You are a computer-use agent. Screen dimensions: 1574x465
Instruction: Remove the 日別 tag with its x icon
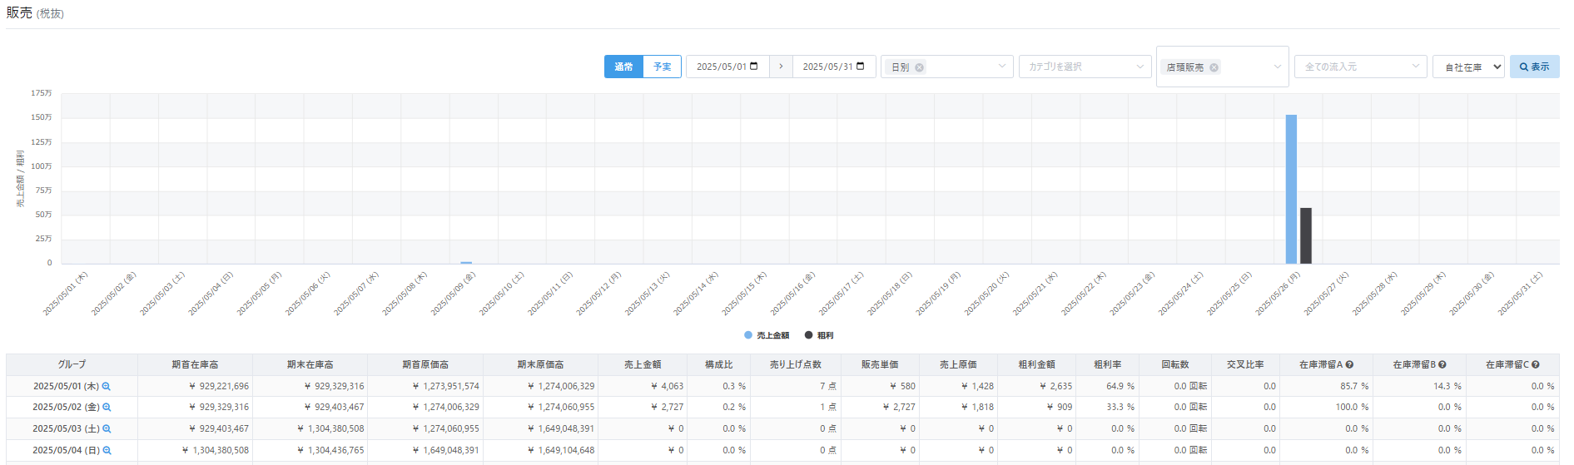(x=919, y=67)
